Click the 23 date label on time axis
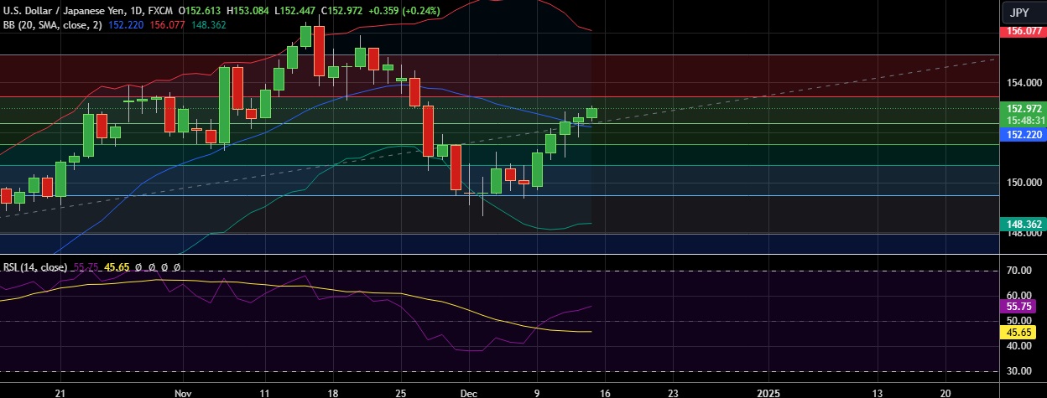This screenshot has height=398, width=1047. tap(674, 391)
